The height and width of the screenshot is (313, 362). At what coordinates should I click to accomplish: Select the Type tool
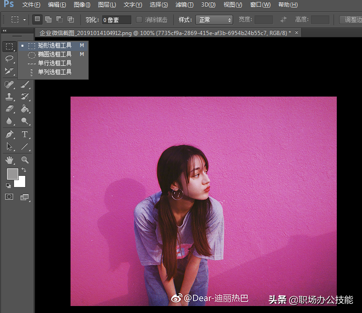tap(25, 134)
